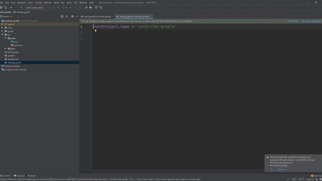Click the Fix... link in notification
This screenshot has width=322, height=181.
click(272, 169)
